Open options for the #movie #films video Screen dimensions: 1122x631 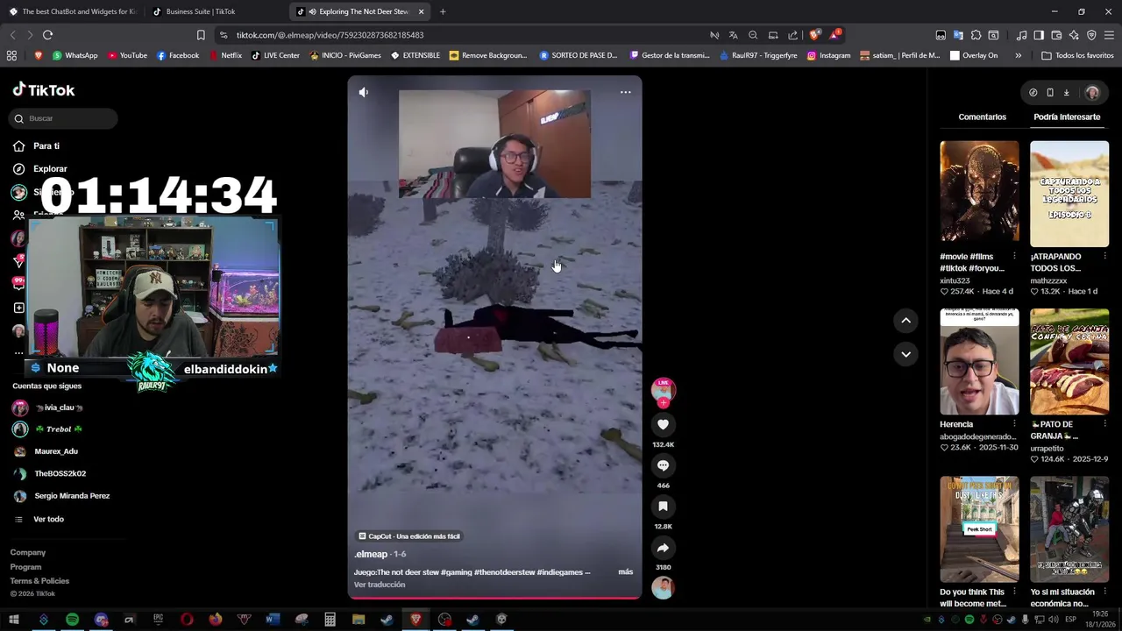pyautogui.click(x=1014, y=256)
